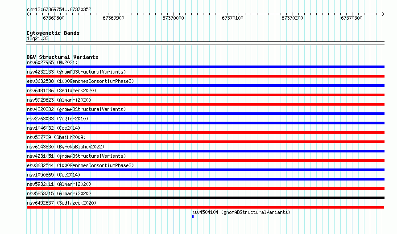Select the red bar below nsv6492637

pyautogui.click(x=205, y=207)
